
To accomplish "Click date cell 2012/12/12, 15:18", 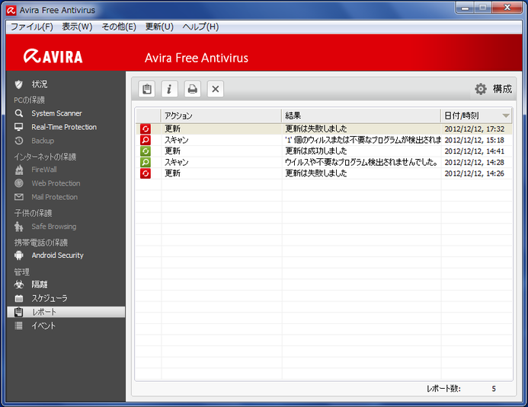I will coord(474,140).
